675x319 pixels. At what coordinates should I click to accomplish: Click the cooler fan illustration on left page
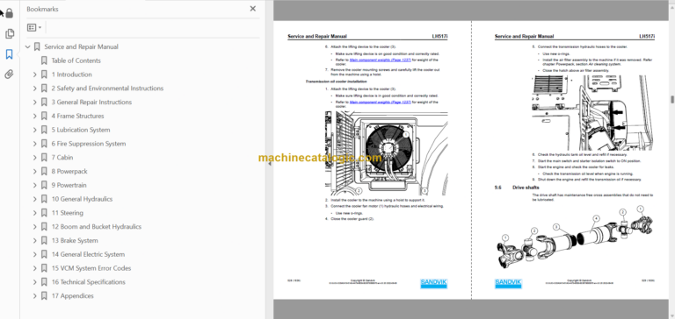click(x=386, y=153)
